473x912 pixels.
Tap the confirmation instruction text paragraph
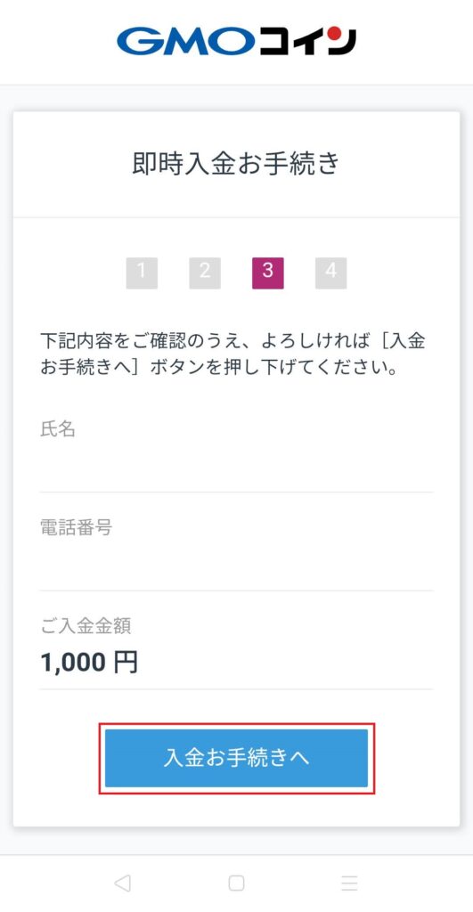232,354
